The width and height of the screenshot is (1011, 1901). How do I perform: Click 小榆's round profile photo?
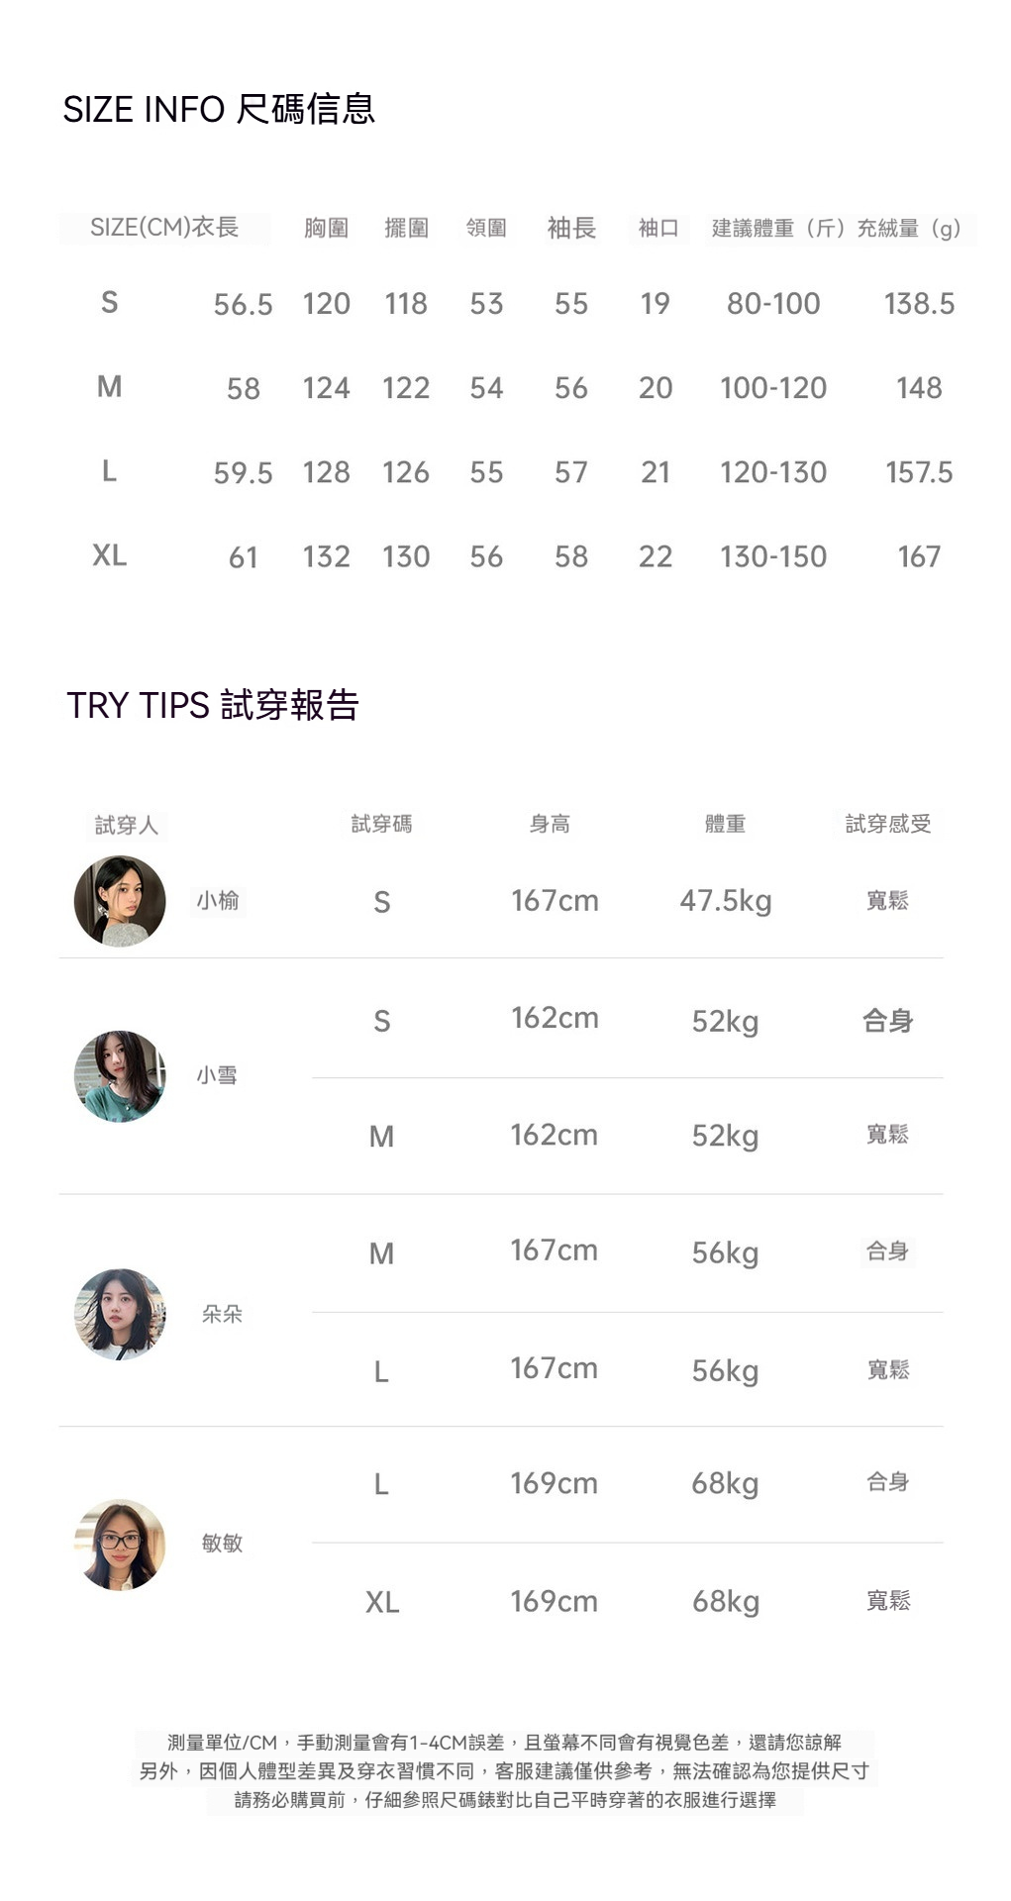[120, 901]
